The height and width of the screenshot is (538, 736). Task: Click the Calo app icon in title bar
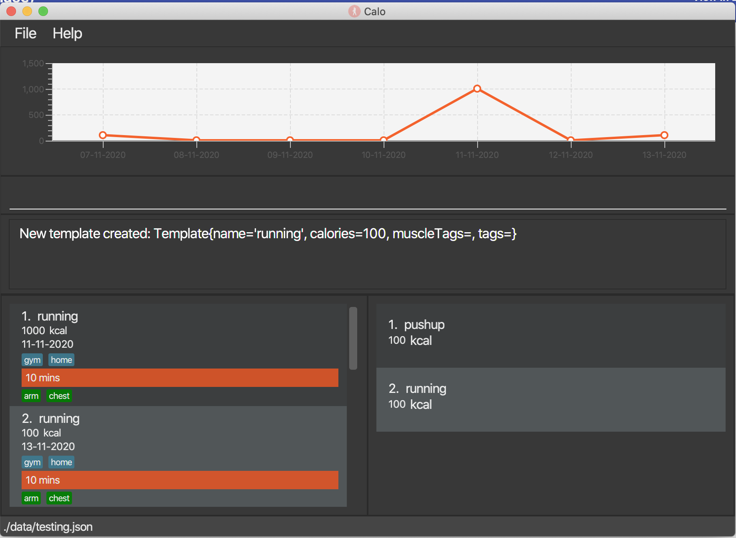pyautogui.click(x=354, y=11)
